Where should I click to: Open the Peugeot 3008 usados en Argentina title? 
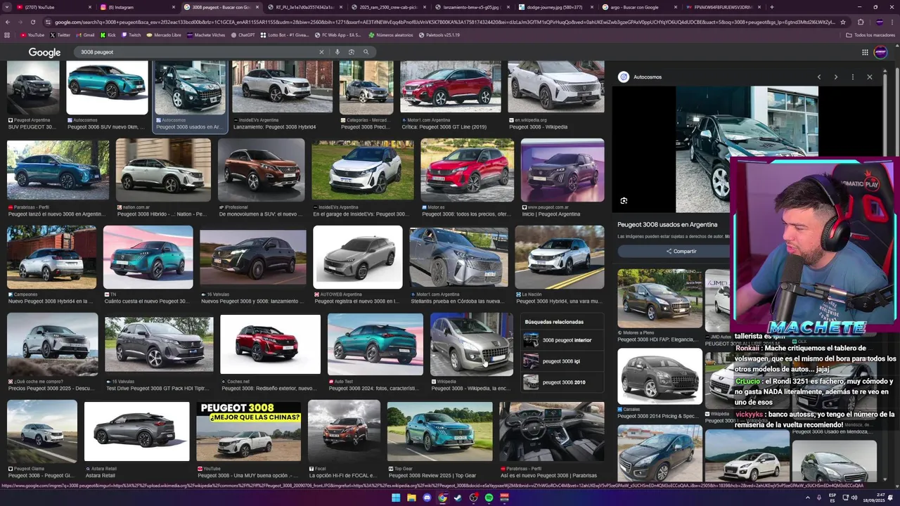tap(667, 224)
